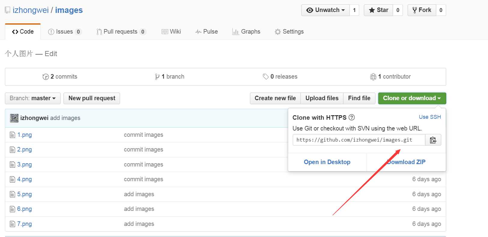Open the latest commit message add images
This screenshot has width=488, height=237.
(65, 118)
